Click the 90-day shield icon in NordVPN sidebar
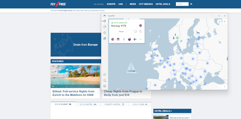Viewport: 241px width, 119px height. click(x=105, y=80)
